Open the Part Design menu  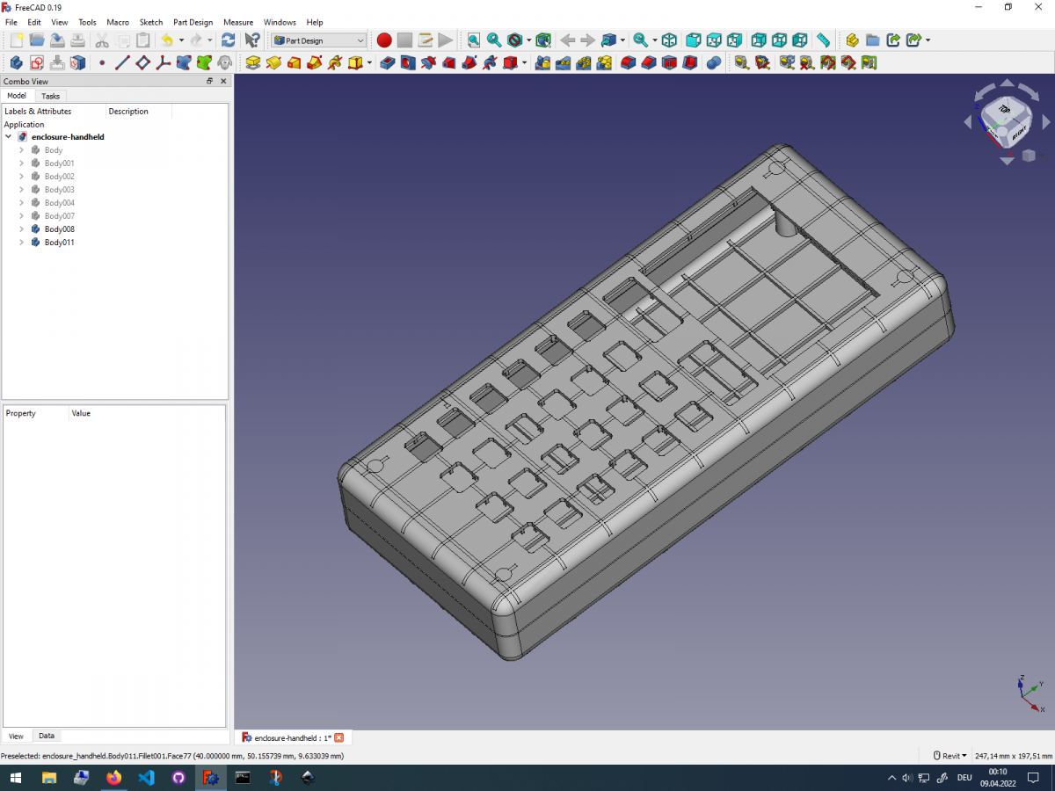click(x=193, y=22)
